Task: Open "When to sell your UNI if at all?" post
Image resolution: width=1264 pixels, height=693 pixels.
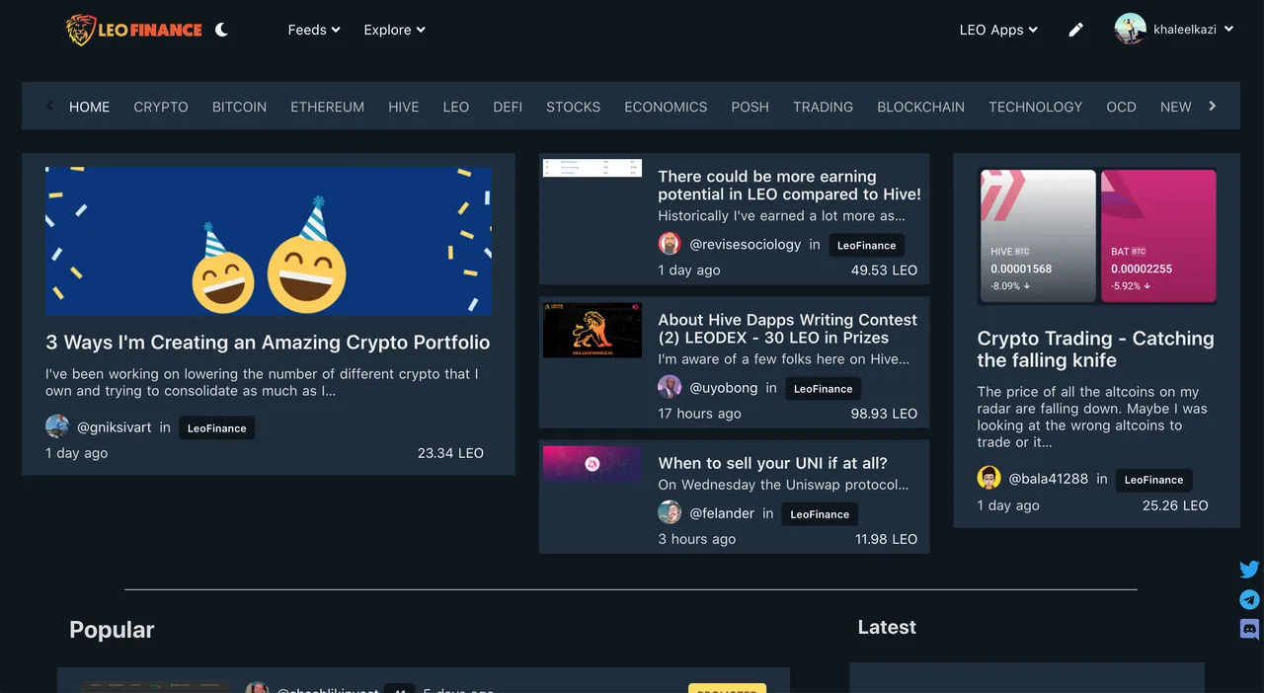Action: coord(773,463)
